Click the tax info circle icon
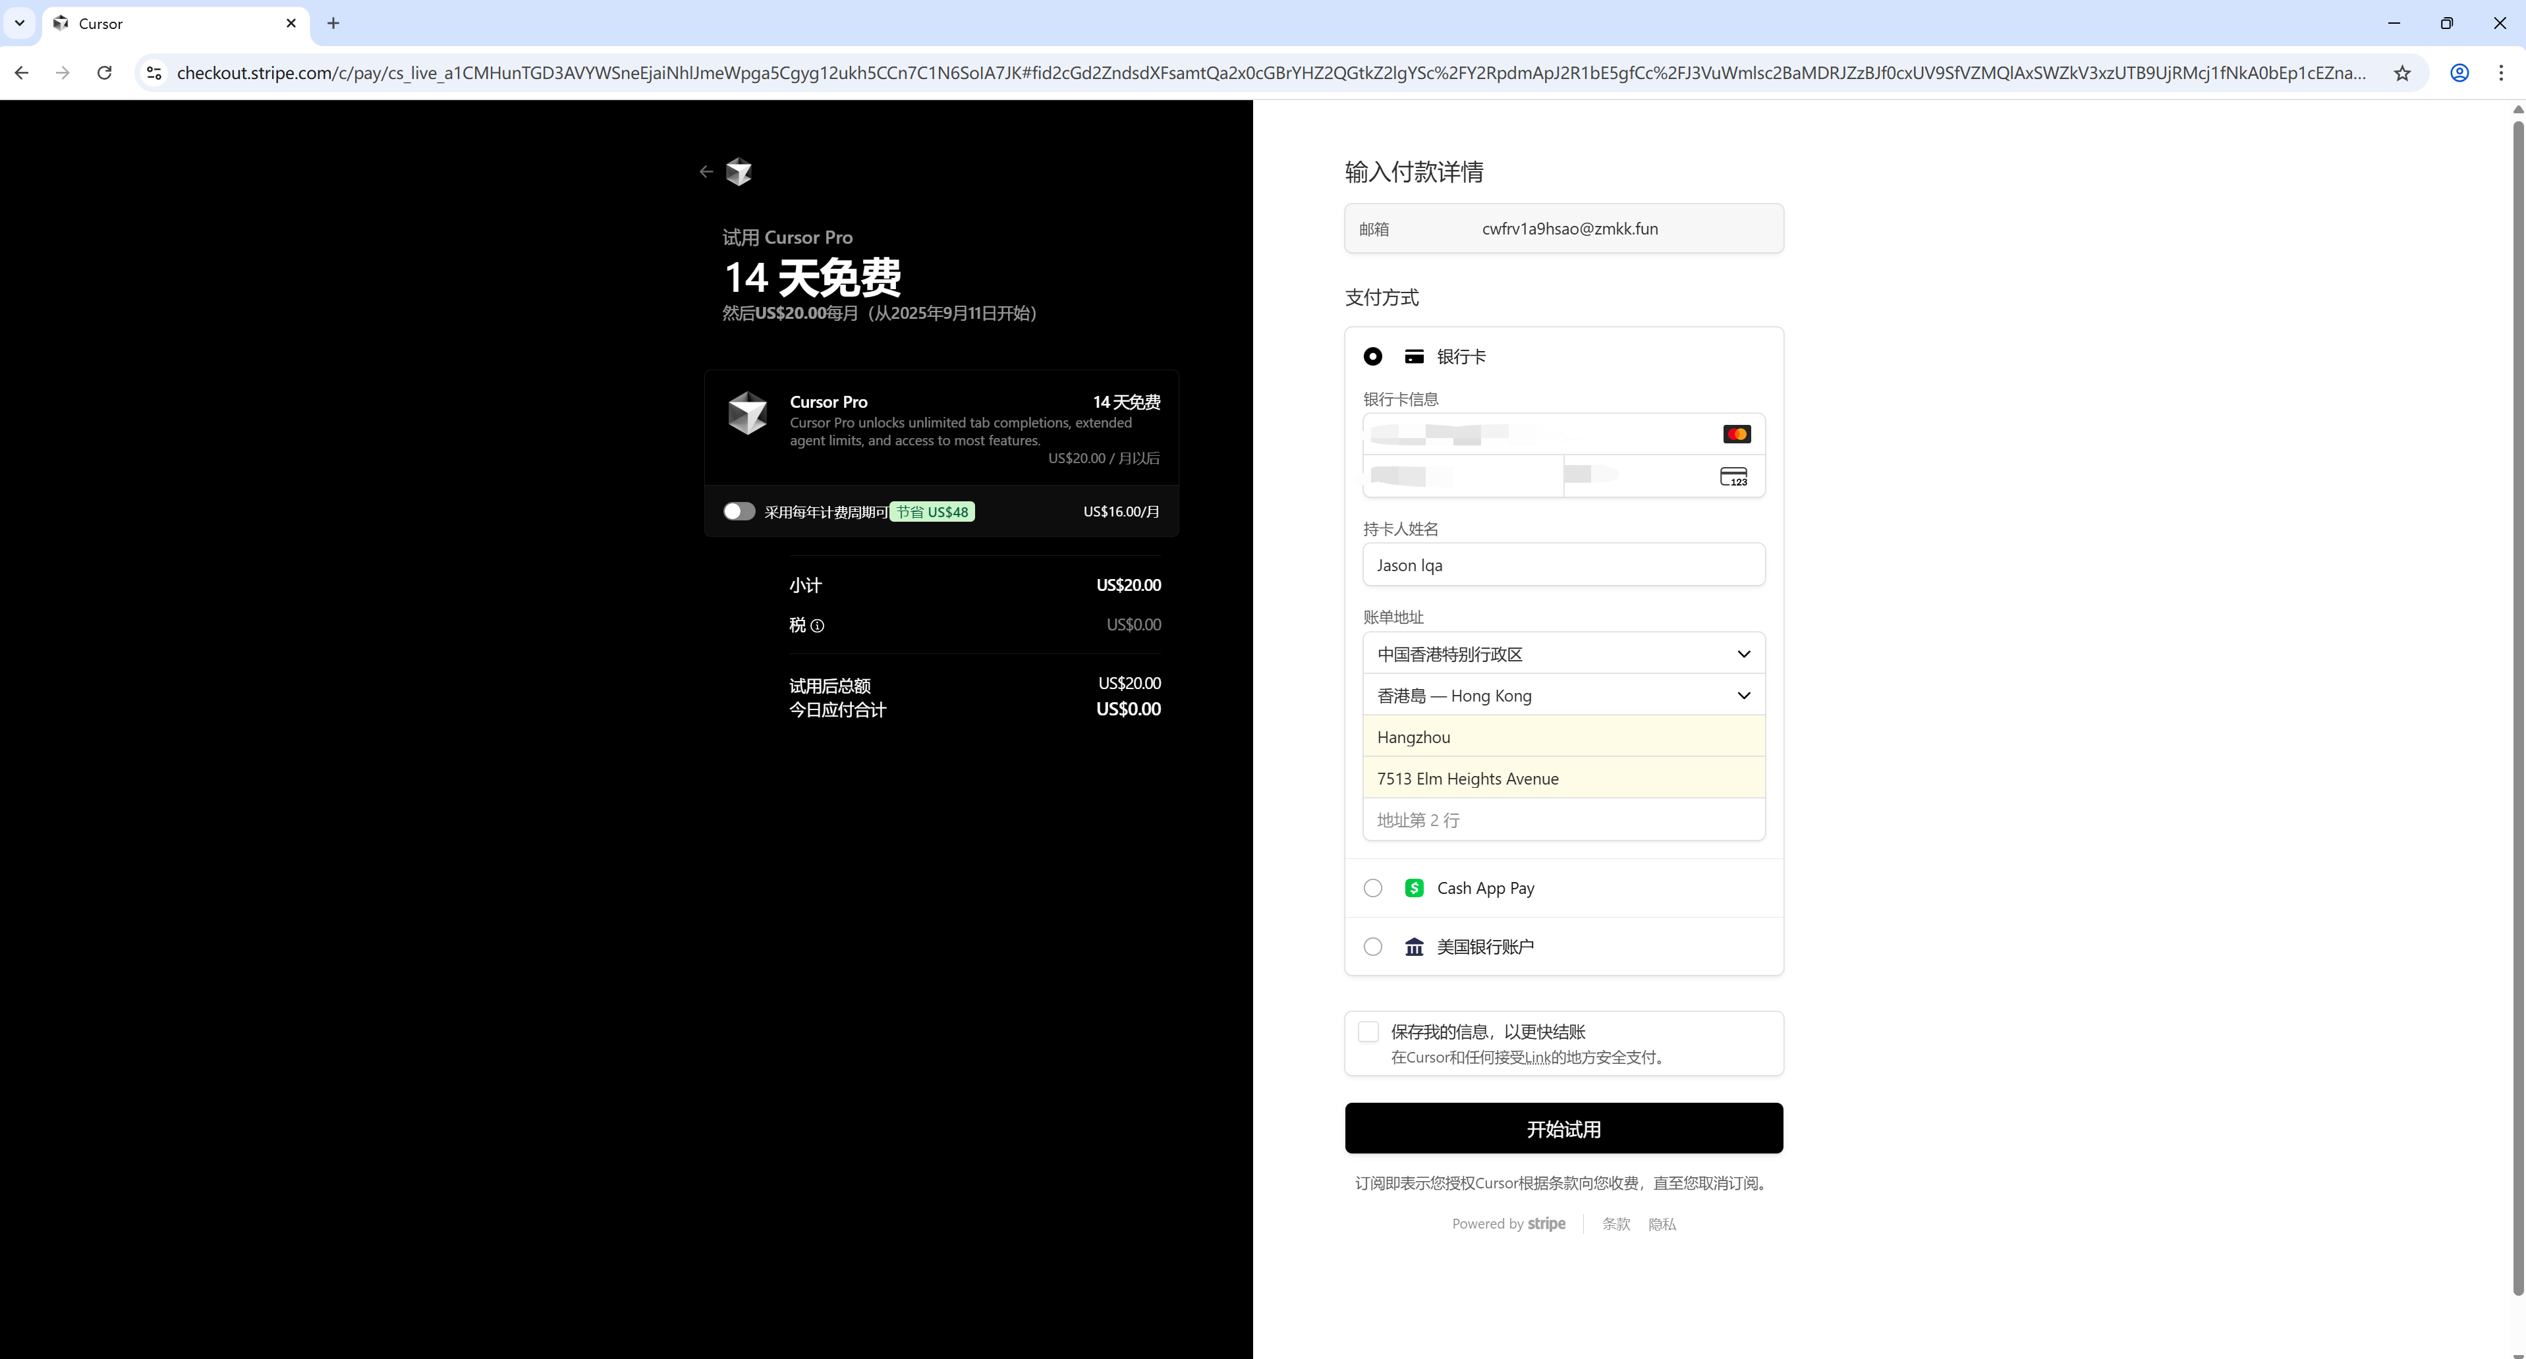2526x1359 pixels. 817,626
